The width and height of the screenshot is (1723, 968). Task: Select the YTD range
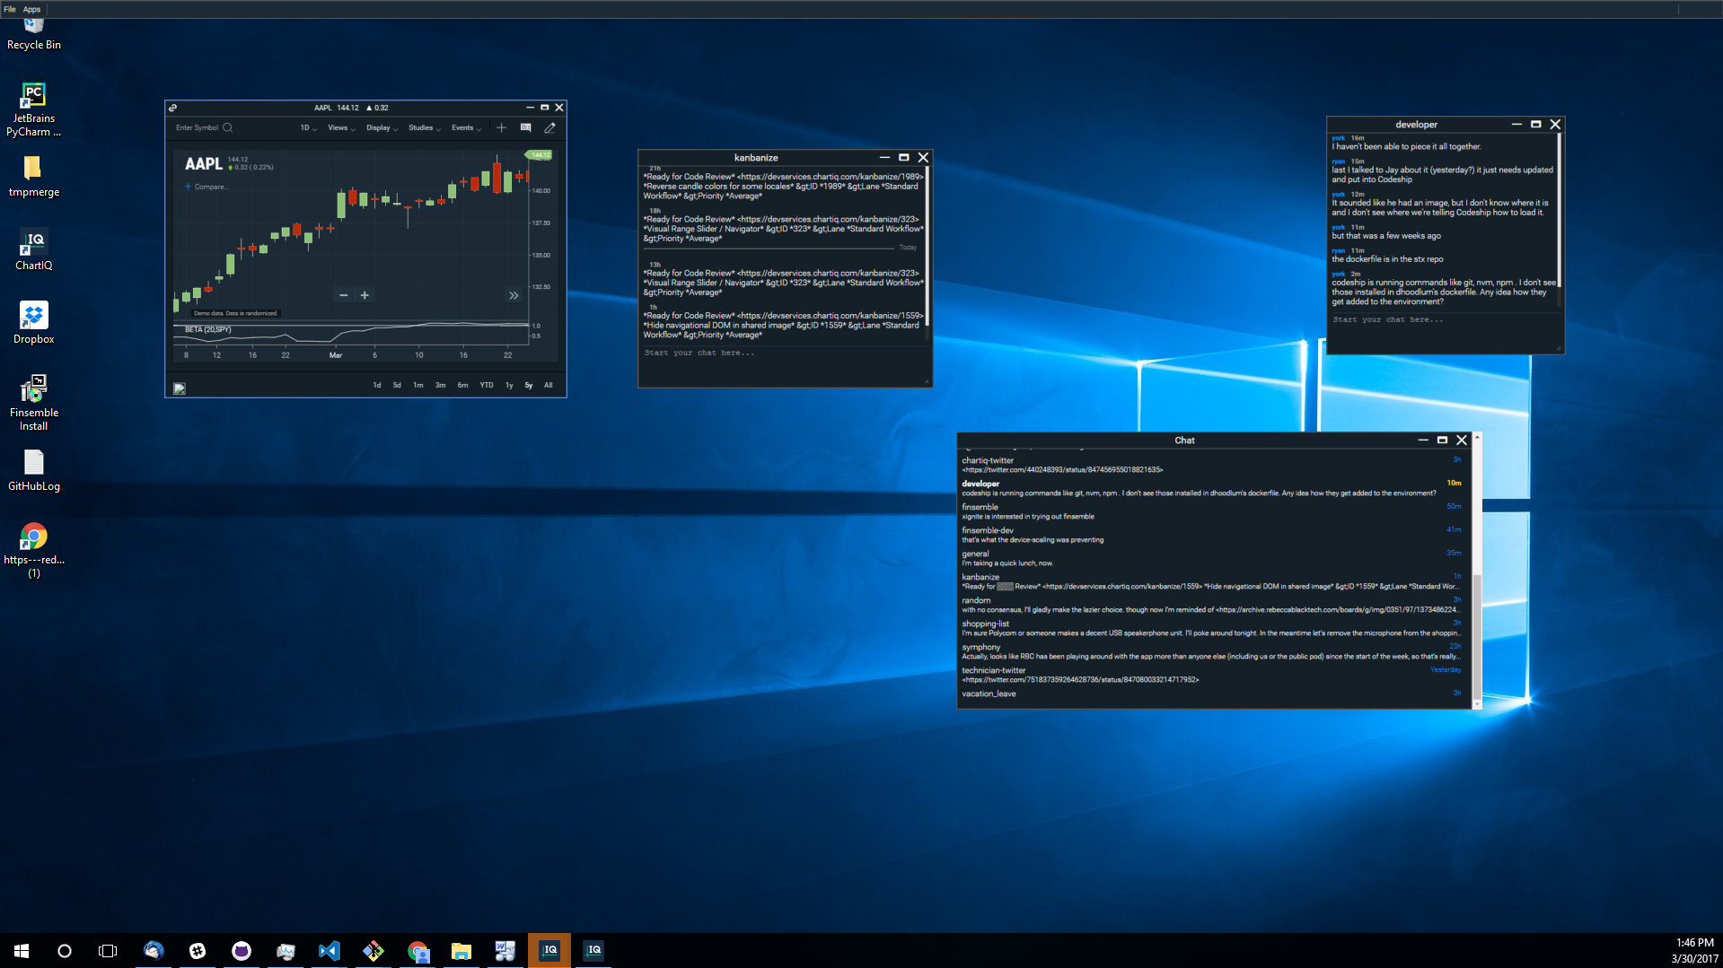(x=487, y=385)
